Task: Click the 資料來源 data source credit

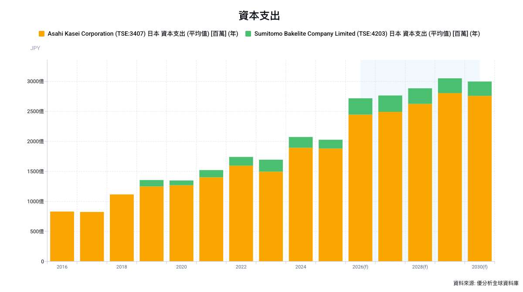Action: 486,283
